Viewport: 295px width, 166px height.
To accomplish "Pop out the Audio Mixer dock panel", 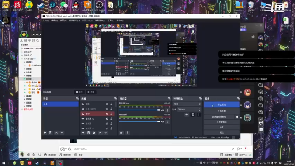I will [x=169, y=98].
